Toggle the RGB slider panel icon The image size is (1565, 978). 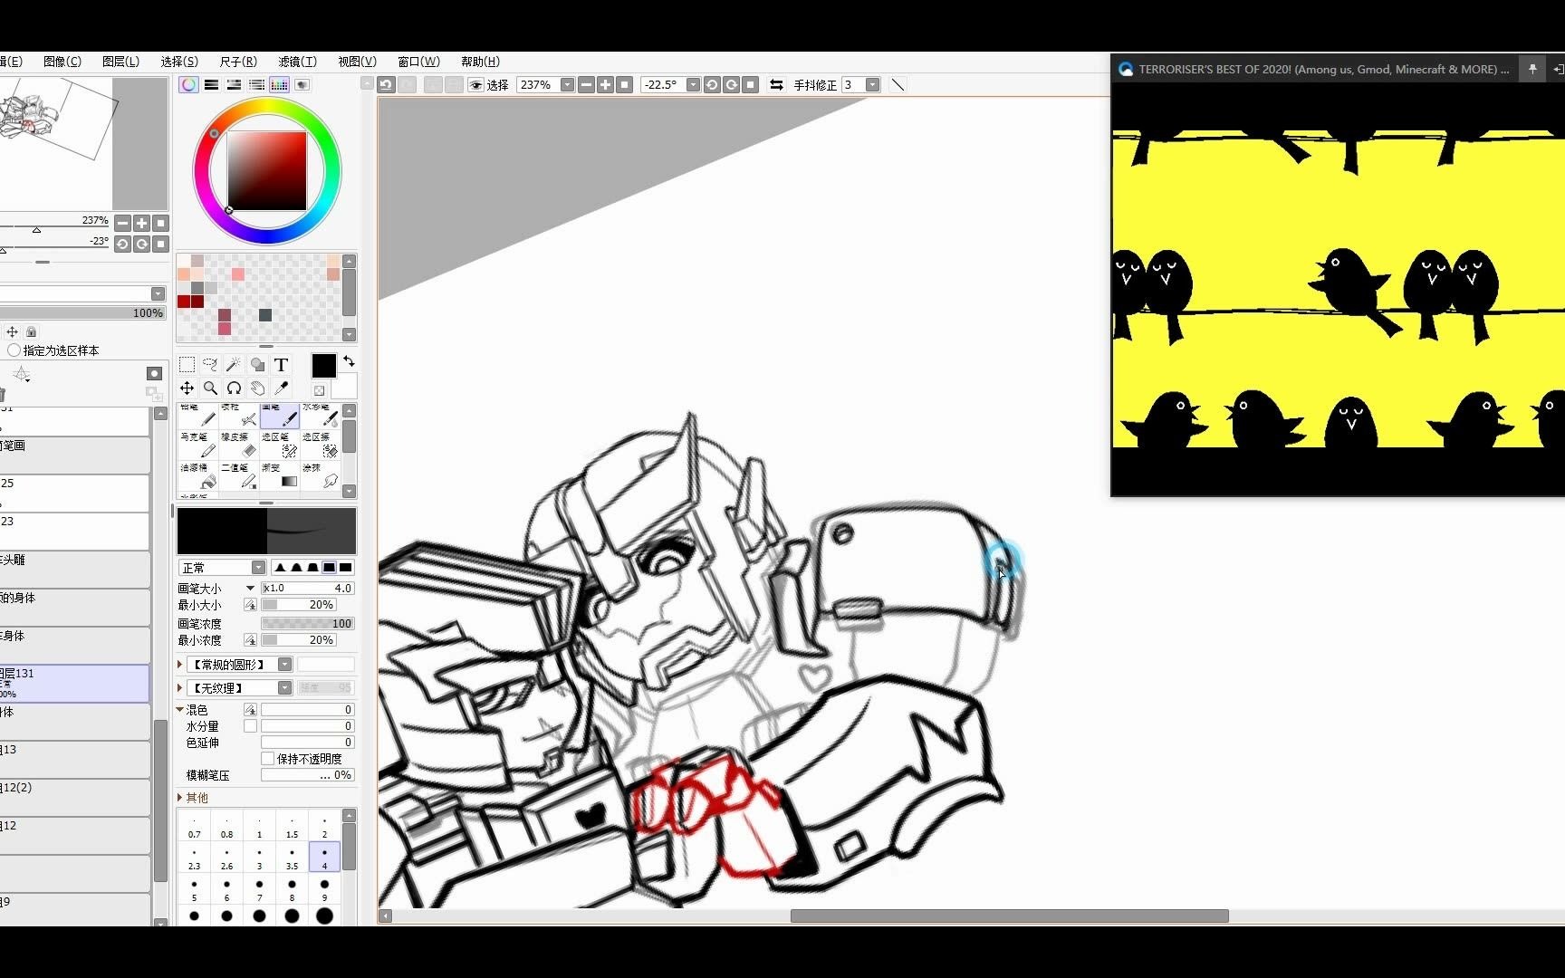pos(211,84)
